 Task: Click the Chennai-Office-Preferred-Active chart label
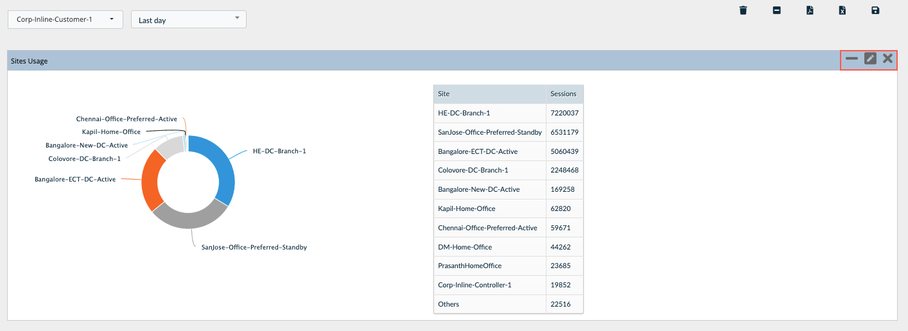tap(127, 119)
